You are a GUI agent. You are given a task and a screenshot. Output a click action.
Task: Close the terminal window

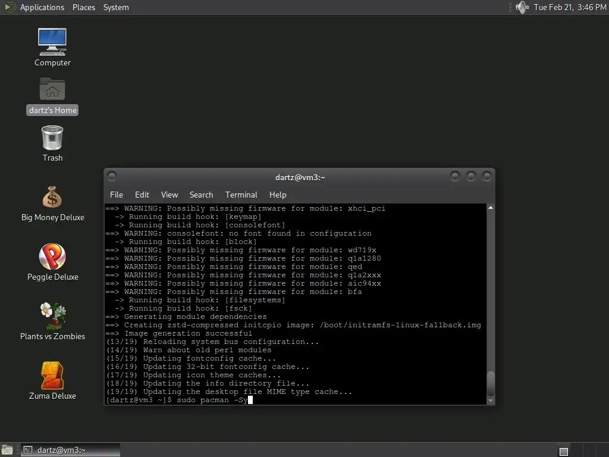[486, 176]
